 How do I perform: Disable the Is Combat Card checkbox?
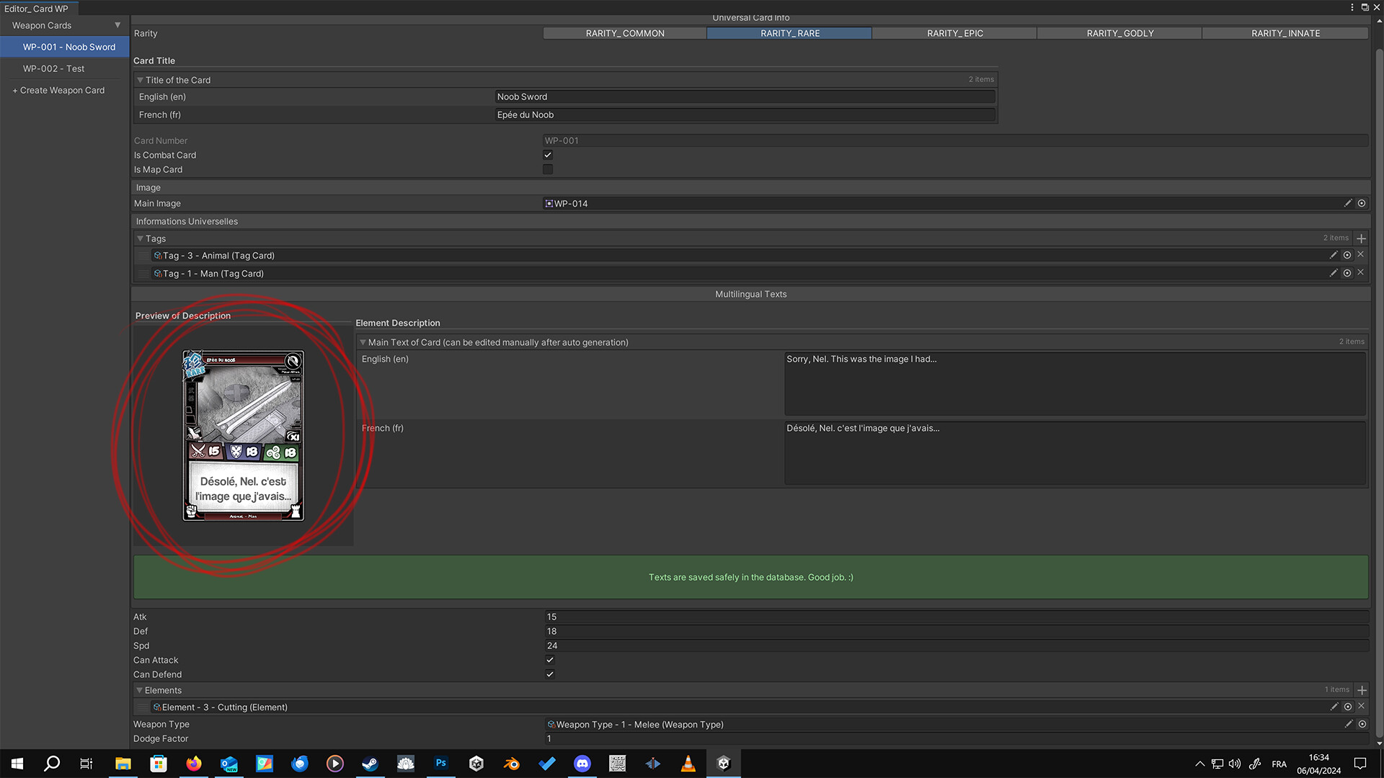tap(548, 154)
